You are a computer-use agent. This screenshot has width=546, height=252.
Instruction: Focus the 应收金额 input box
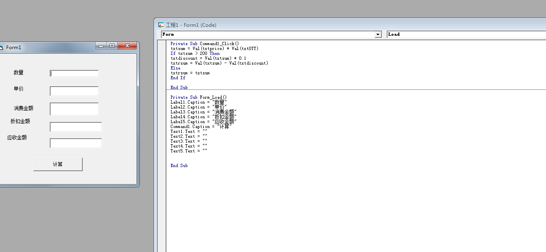76,143
